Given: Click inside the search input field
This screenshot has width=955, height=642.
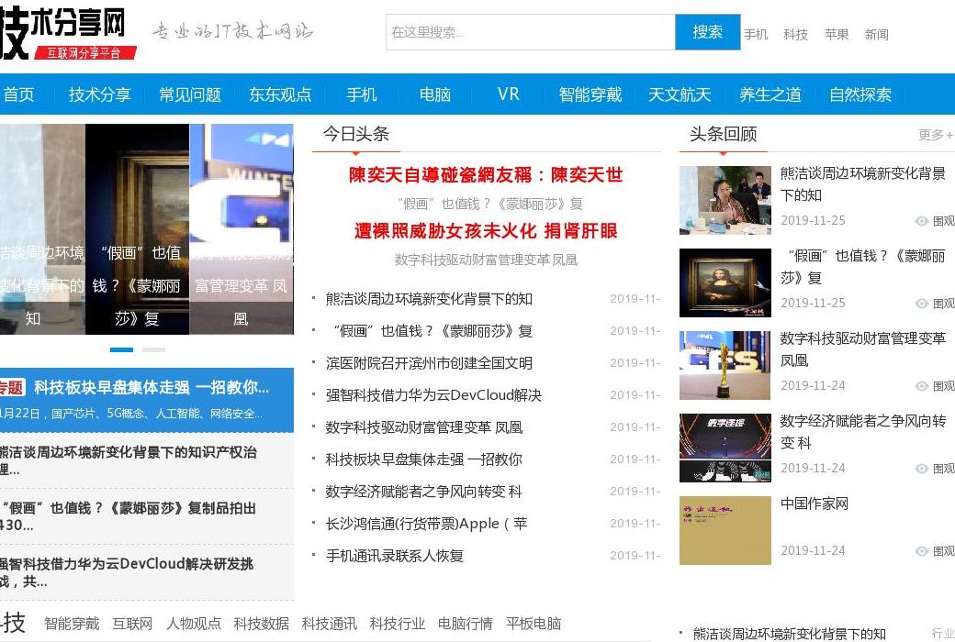Looking at the screenshot, I should (530, 32).
